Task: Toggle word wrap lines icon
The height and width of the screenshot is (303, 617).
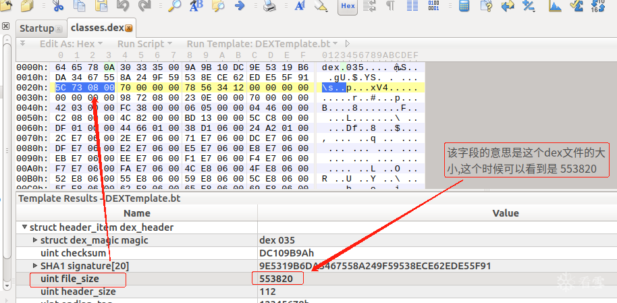Action: click(369, 5)
